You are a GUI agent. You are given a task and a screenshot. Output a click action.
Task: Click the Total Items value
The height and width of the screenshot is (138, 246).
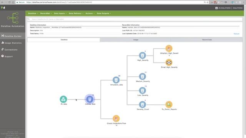tap(42, 34)
